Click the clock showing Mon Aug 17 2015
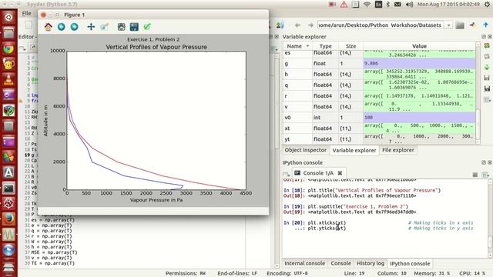Image resolution: width=493 pixels, height=277 pixels. click(x=448, y=5)
